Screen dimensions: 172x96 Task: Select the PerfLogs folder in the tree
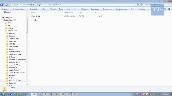coord(10,28)
